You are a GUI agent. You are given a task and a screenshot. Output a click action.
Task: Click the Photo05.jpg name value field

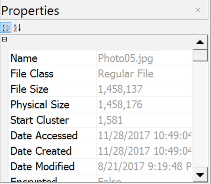pos(125,58)
